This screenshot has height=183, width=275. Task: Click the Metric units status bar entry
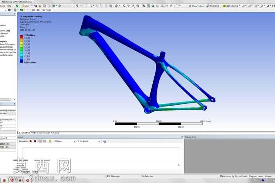pyautogui.click(x=234, y=176)
